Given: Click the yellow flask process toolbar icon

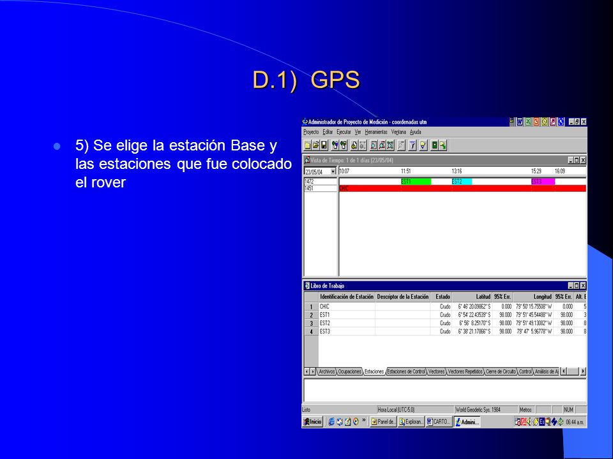Looking at the screenshot, I should pyautogui.click(x=354, y=145).
